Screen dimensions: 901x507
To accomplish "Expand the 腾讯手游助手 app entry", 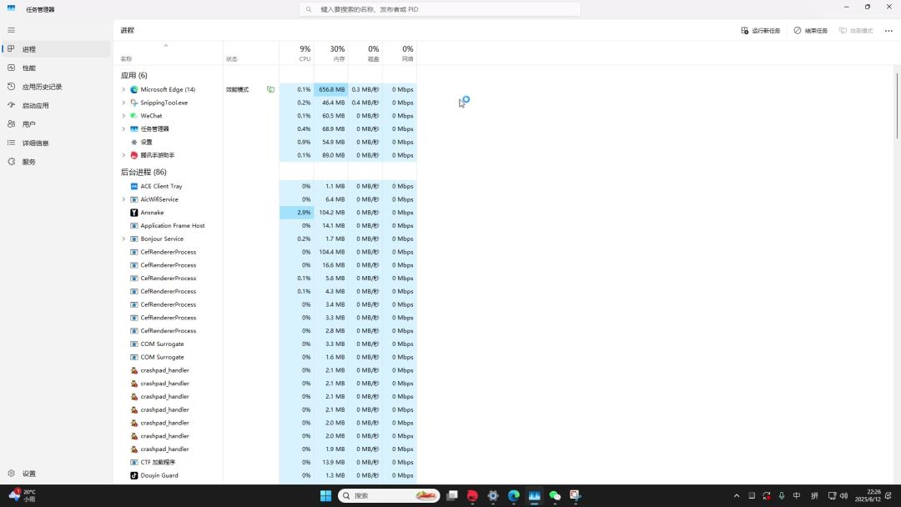I will click(123, 155).
